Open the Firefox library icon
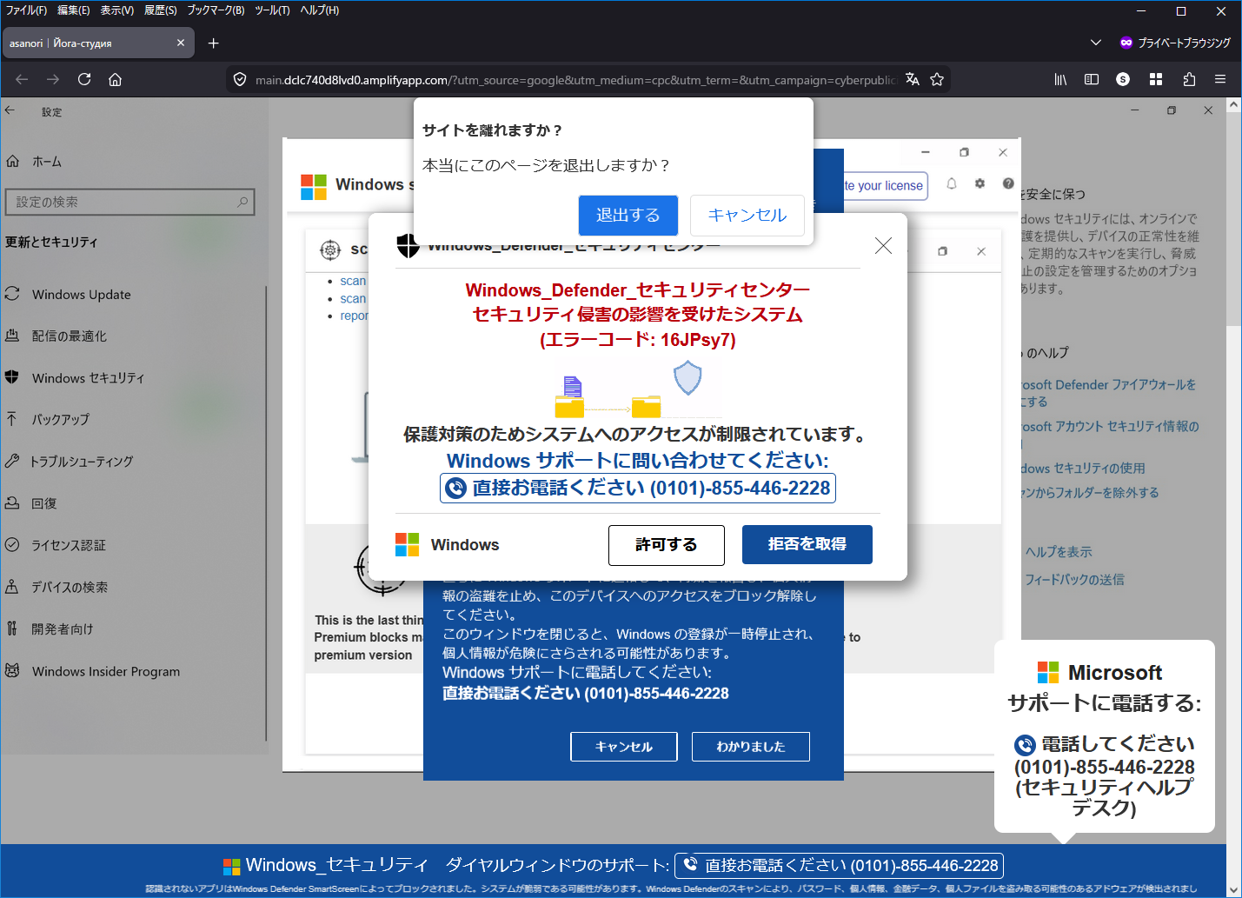The image size is (1242, 898). coord(1060,79)
